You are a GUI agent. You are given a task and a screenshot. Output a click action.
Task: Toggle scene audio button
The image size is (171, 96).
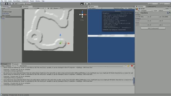click(x=51, y=8)
